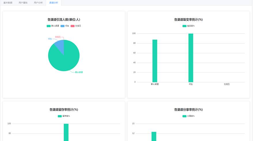Click the title 各渠道裂变率统计(%)
Screen dimensions: 253x141
(x=188, y=20)
